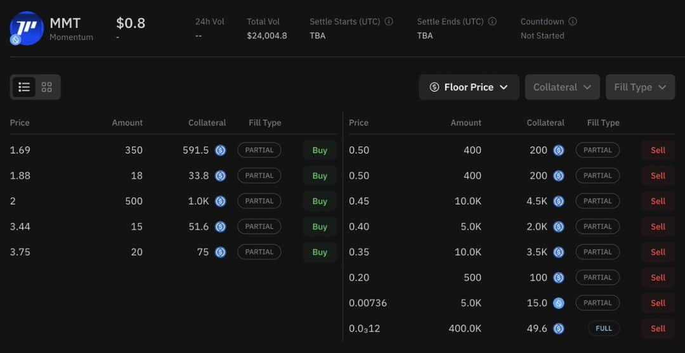Click collateral coin icon beside 2.0K
685x353 pixels.
pos(558,226)
